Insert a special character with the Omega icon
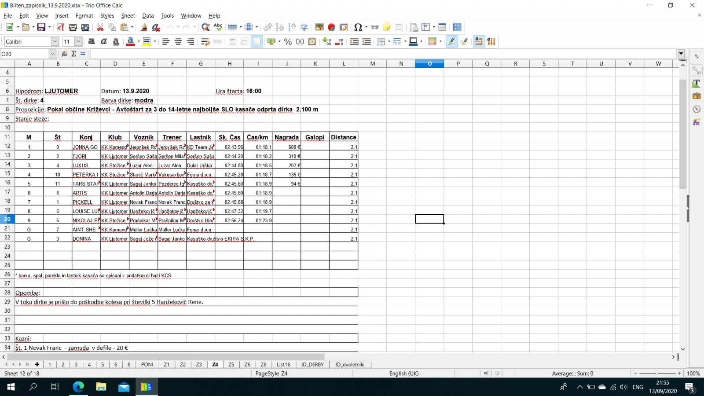 [x=358, y=27]
